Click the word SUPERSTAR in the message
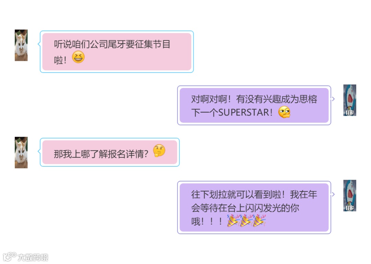 [x=244, y=112]
